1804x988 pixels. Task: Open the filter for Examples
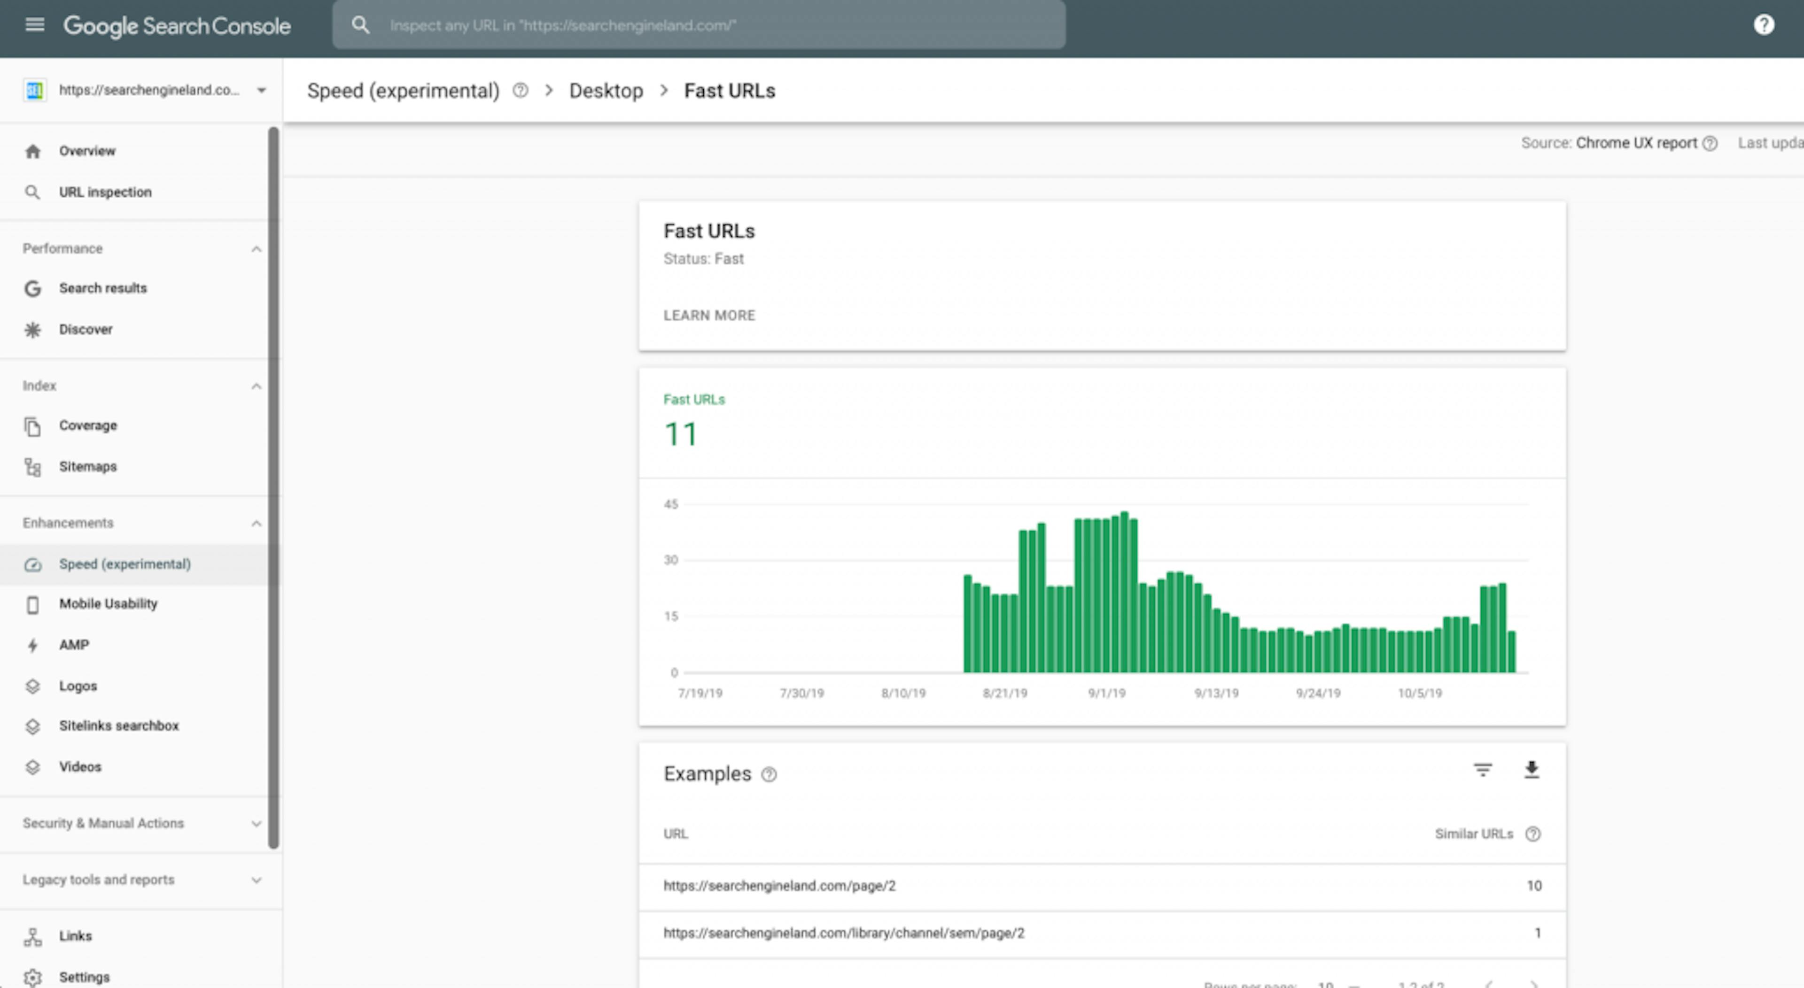click(x=1483, y=770)
